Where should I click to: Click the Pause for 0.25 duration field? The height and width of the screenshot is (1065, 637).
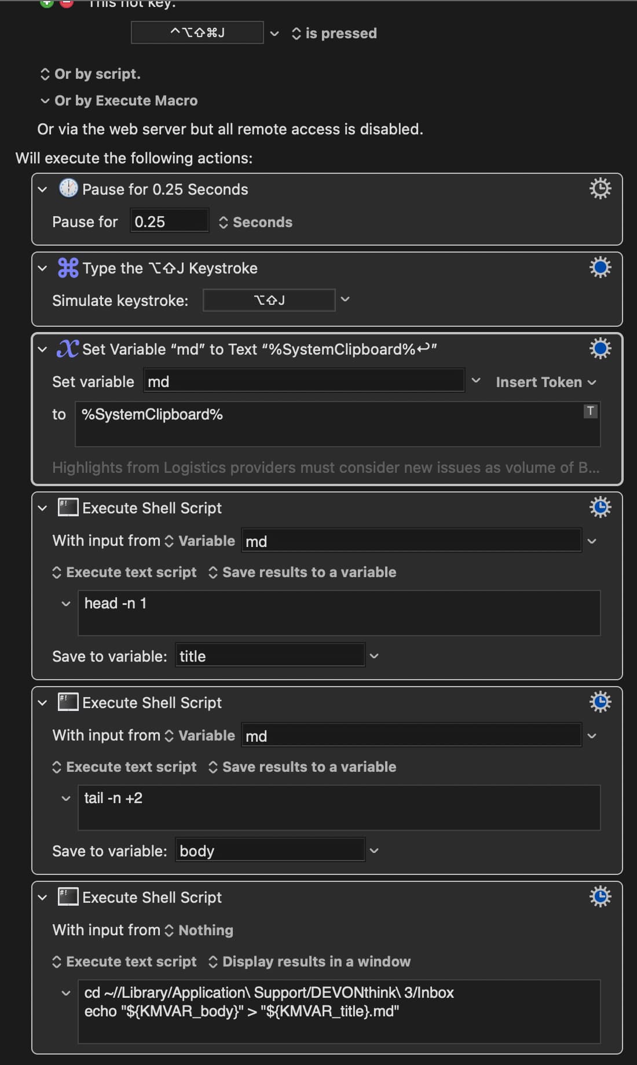(x=169, y=222)
